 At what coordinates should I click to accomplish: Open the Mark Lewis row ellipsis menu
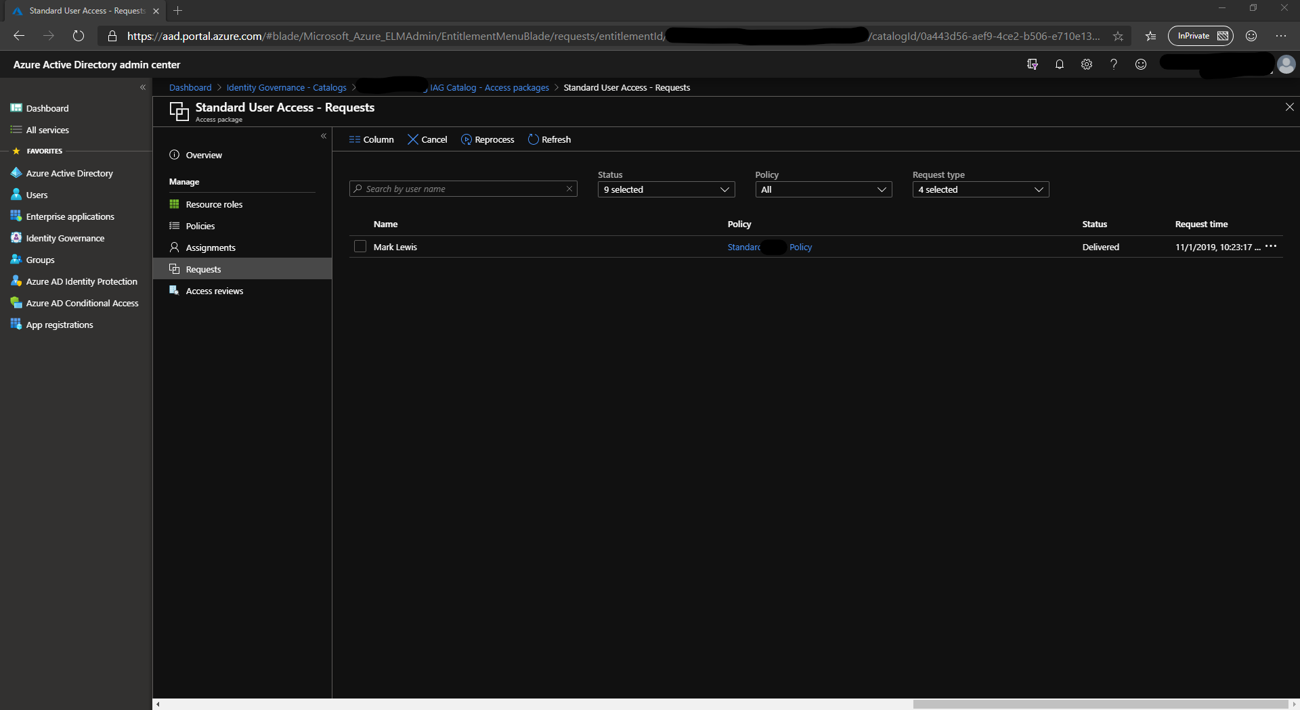[x=1271, y=246]
